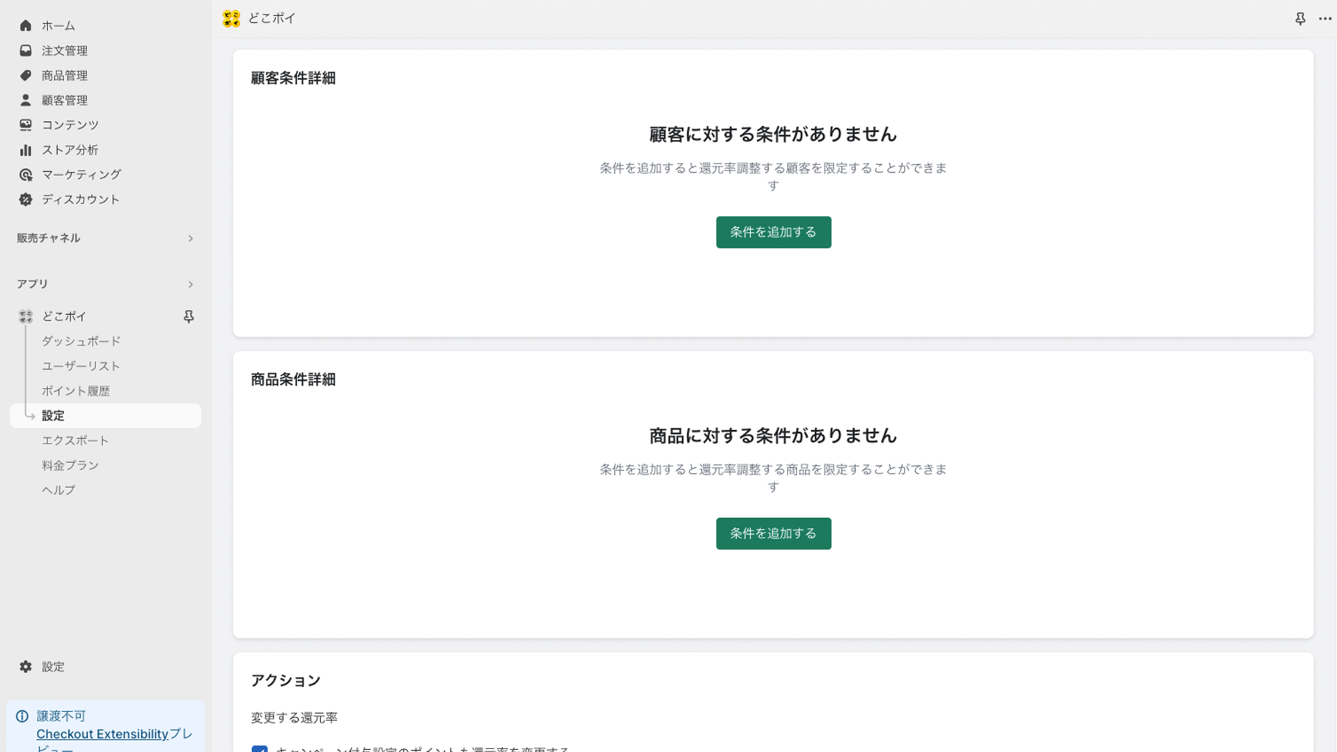Navigate to ユーザーリスト section
The image size is (1337, 752).
coord(81,366)
